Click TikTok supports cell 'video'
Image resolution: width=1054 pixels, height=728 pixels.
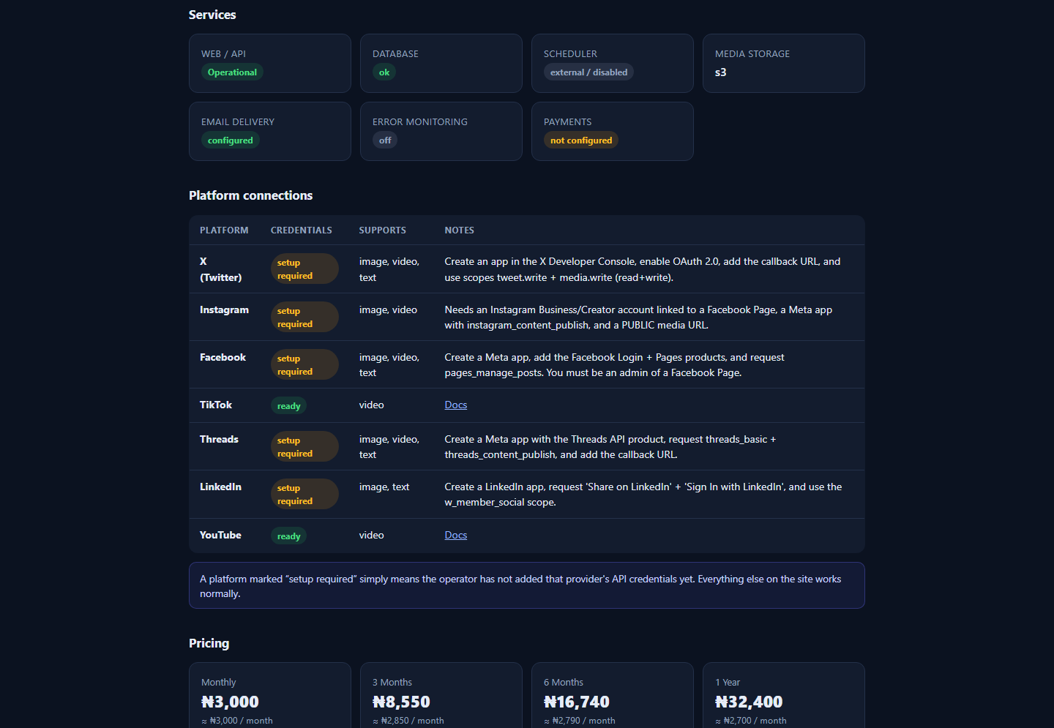(x=371, y=405)
